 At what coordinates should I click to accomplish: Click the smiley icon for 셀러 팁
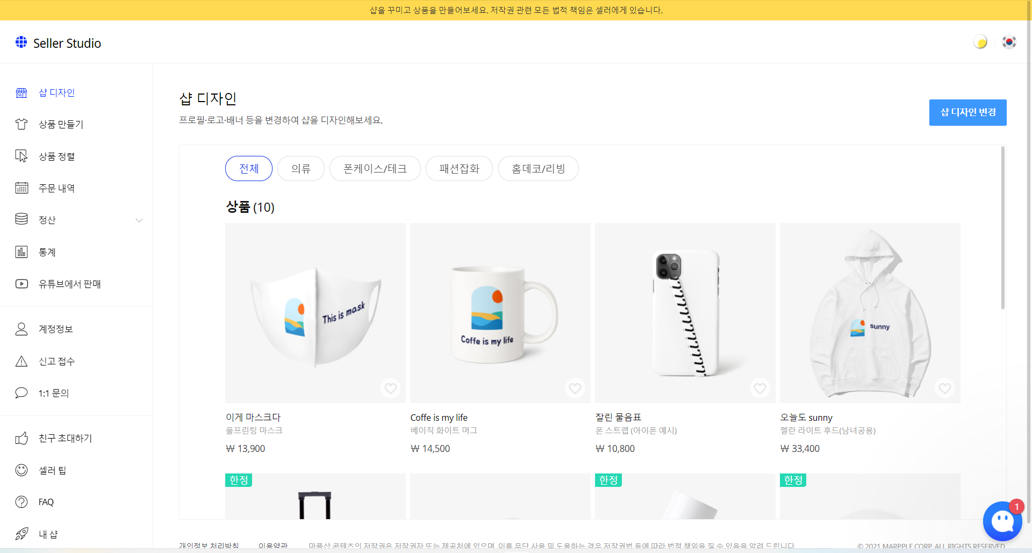(21, 470)
